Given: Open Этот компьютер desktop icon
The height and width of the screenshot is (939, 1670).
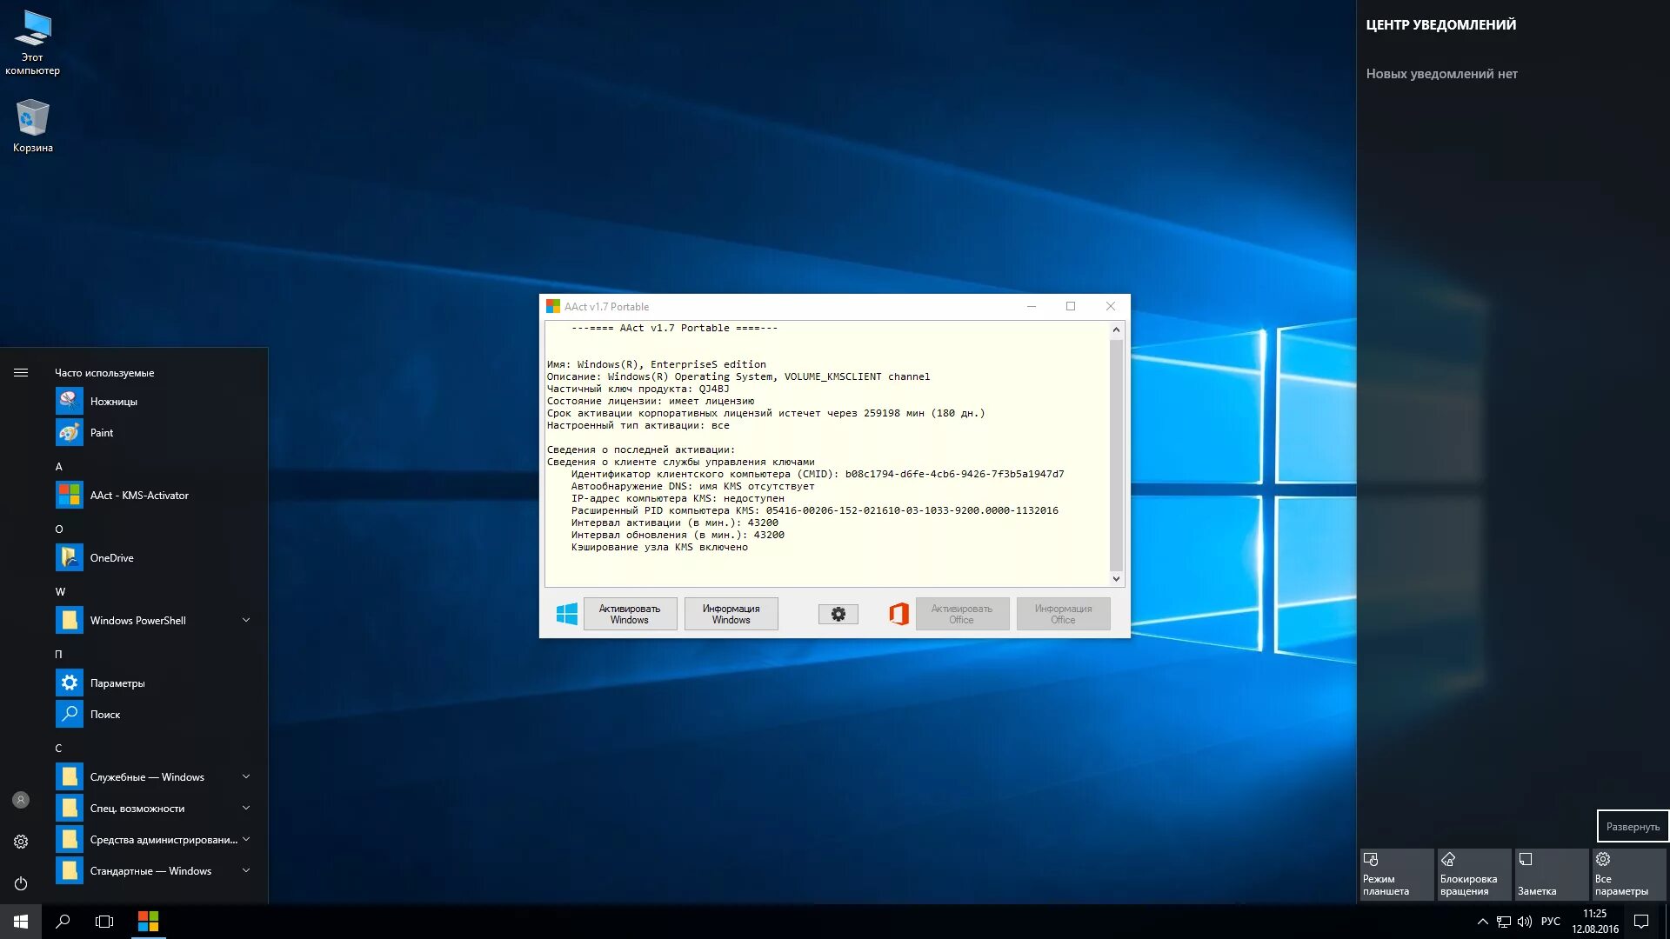Looking at the screenshot, I should (x=32, y=42).
